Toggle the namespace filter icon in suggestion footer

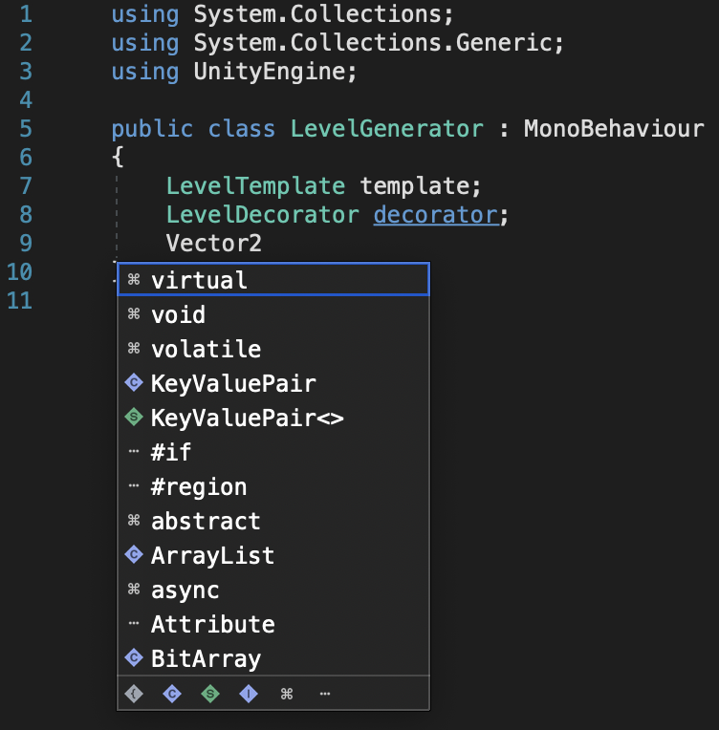(134, 694)
